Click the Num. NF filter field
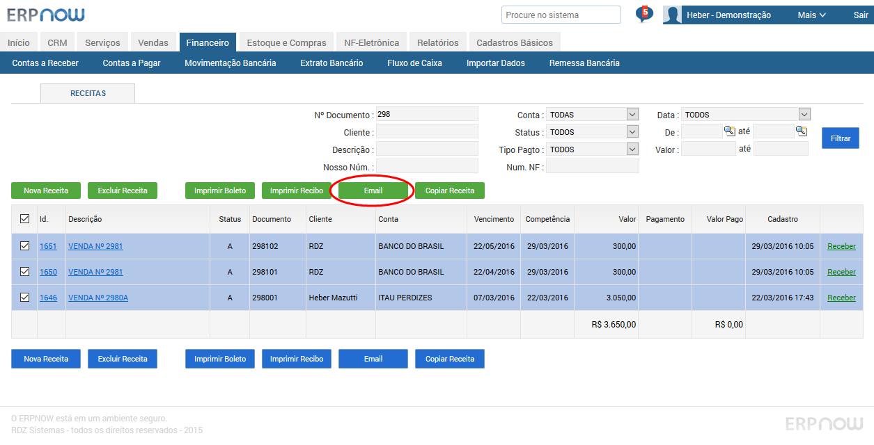 coord(593,166)
